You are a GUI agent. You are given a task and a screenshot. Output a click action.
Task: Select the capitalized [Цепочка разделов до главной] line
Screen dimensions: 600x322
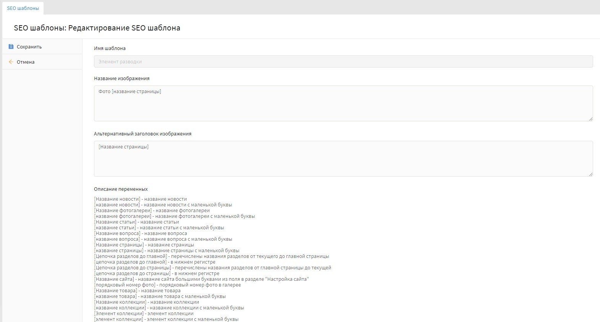pyautogui.click(x=211, y=256)
